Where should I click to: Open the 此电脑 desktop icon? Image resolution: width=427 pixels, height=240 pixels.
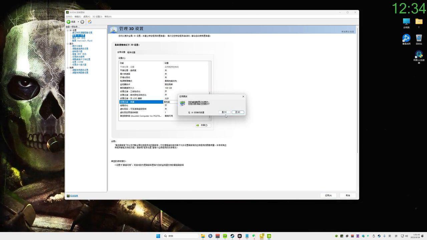point(406,23)
